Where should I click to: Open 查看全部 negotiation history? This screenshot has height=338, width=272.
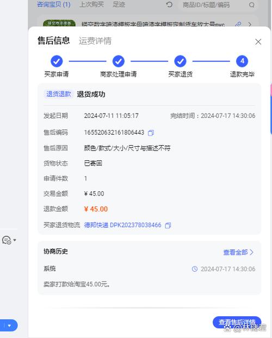[238, 252]
